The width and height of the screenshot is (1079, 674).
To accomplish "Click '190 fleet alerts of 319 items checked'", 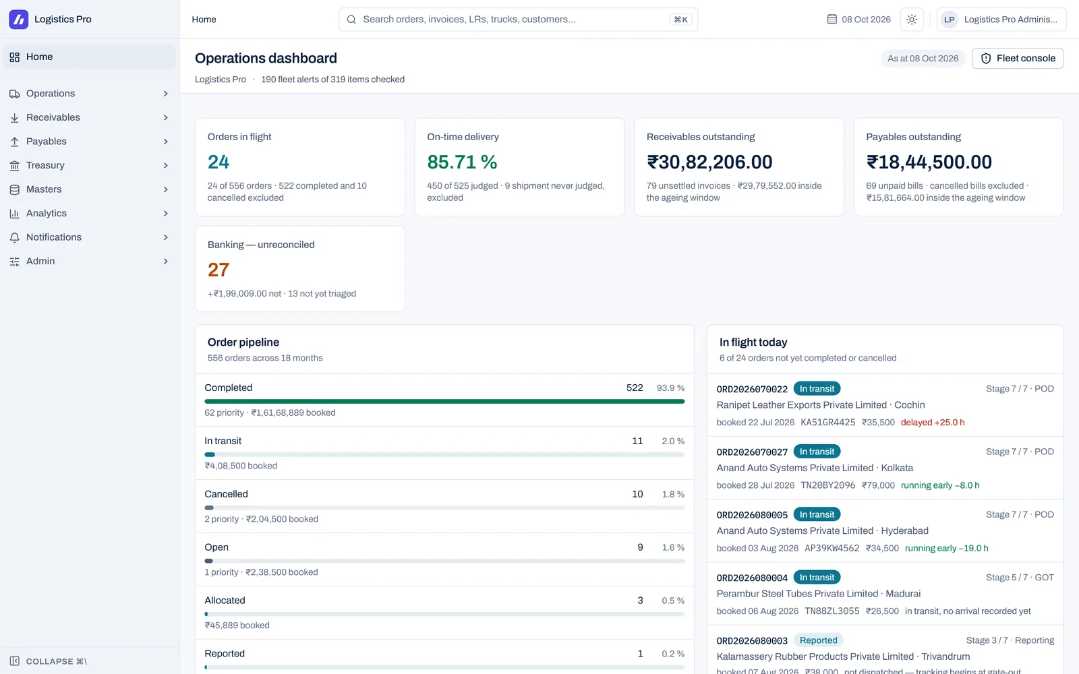I will click(332, 80).
